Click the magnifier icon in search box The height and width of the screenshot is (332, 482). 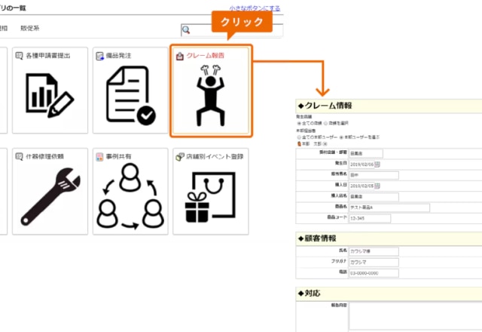point(186,31)
